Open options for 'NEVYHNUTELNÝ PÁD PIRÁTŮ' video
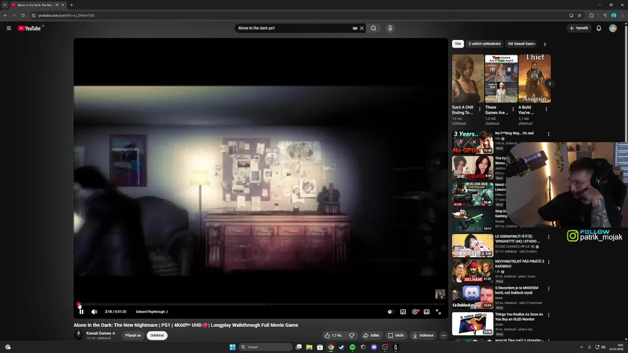The width and height of the screenshot is (628, 353). pos(549,262)
